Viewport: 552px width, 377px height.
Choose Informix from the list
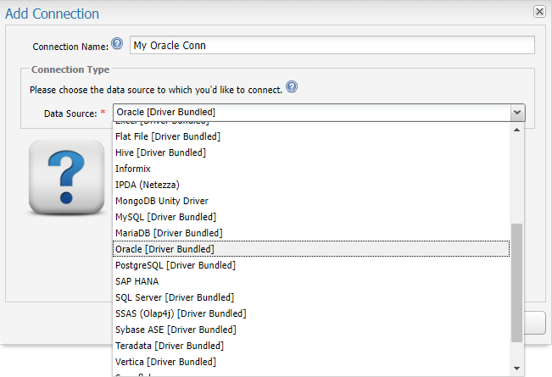click(x=133, y=169)
